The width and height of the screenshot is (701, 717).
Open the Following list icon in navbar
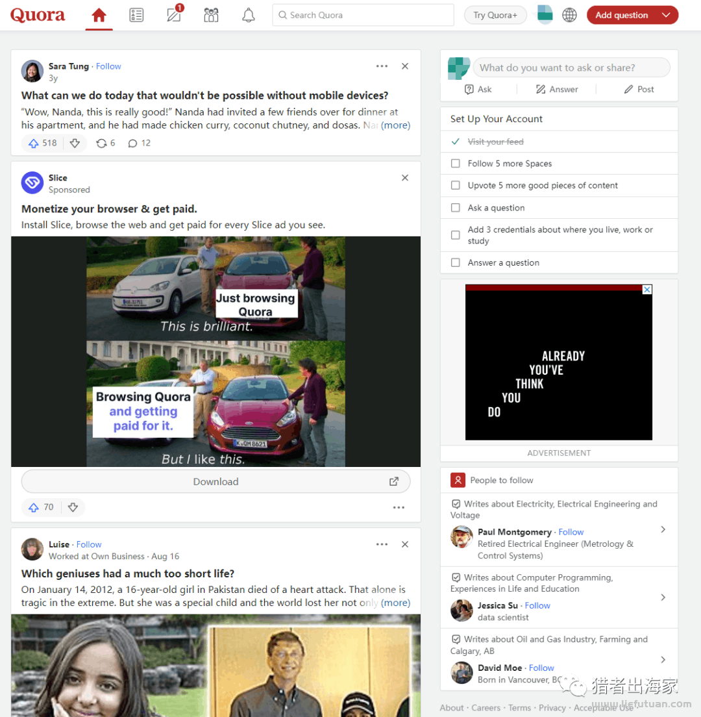pyautogui.click(x=136, y=15)
